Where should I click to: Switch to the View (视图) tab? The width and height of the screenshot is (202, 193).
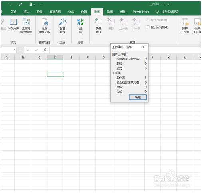click(x=110, y=12)
